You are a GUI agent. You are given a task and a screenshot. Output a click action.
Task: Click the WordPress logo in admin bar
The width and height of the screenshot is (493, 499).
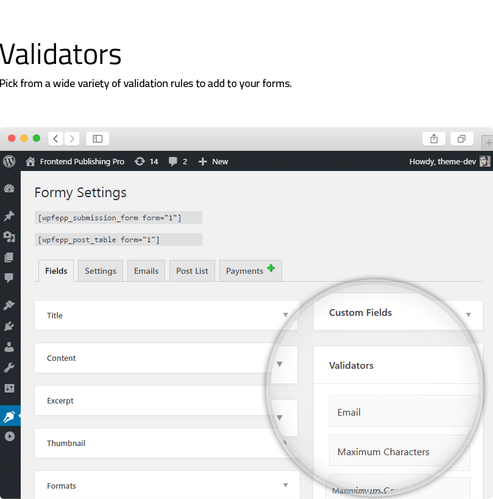(x=9, y=161)
